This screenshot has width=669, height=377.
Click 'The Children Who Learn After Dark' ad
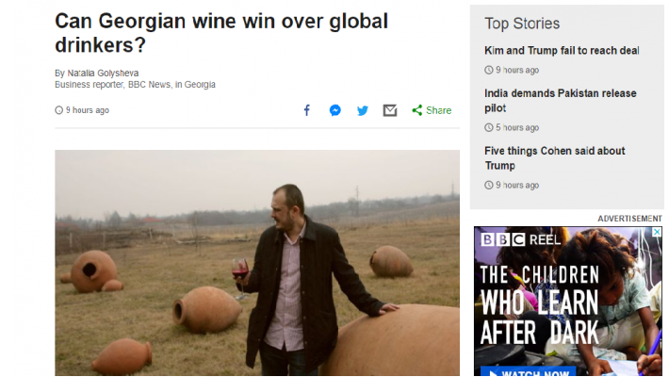540,304
